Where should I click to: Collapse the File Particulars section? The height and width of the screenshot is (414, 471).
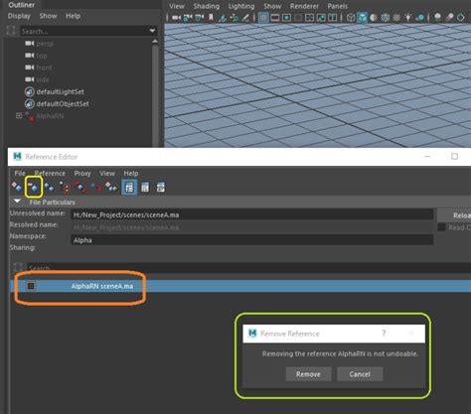click(17, 202)
